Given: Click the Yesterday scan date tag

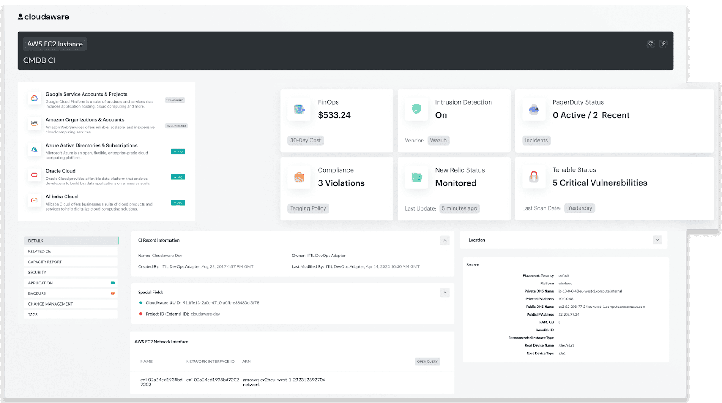Looking at the screenshot, I should coord(580,208).
